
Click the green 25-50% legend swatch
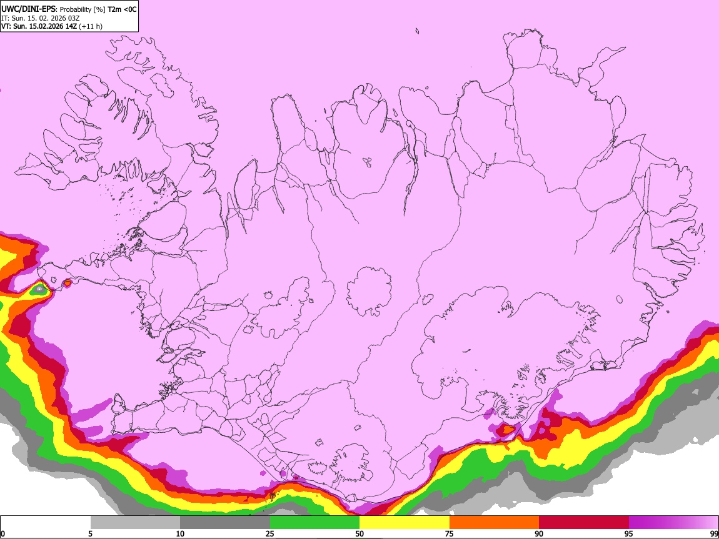point(314,522)
